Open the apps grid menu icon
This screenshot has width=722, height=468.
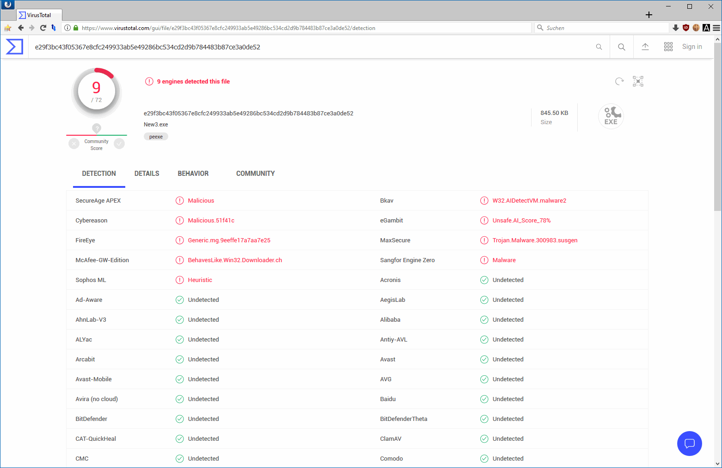click(x=668, y=47)
